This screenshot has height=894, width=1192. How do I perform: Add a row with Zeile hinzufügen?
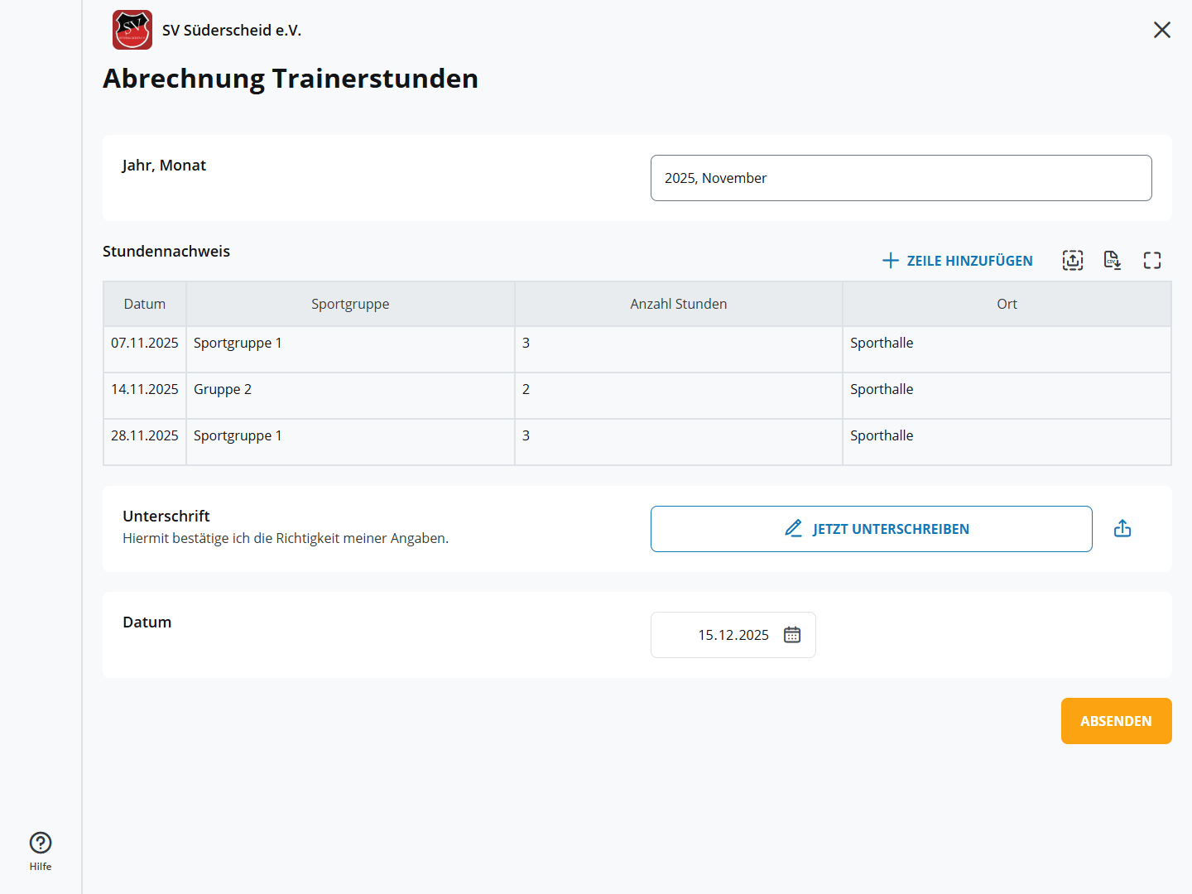tap(957, 261)
